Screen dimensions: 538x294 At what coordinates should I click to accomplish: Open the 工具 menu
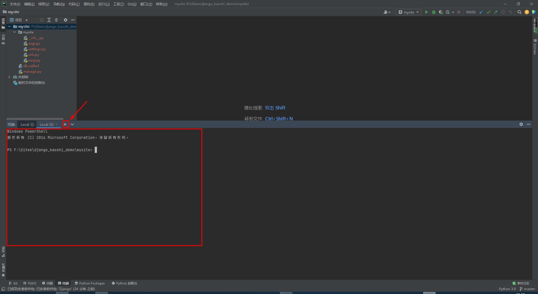(x=118, y=4)
